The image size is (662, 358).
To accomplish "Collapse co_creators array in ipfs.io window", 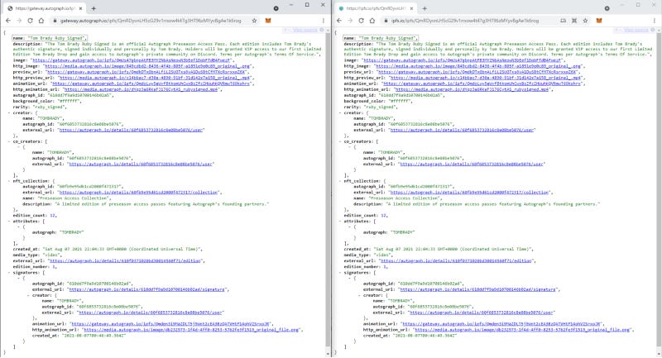I will 340,141.
